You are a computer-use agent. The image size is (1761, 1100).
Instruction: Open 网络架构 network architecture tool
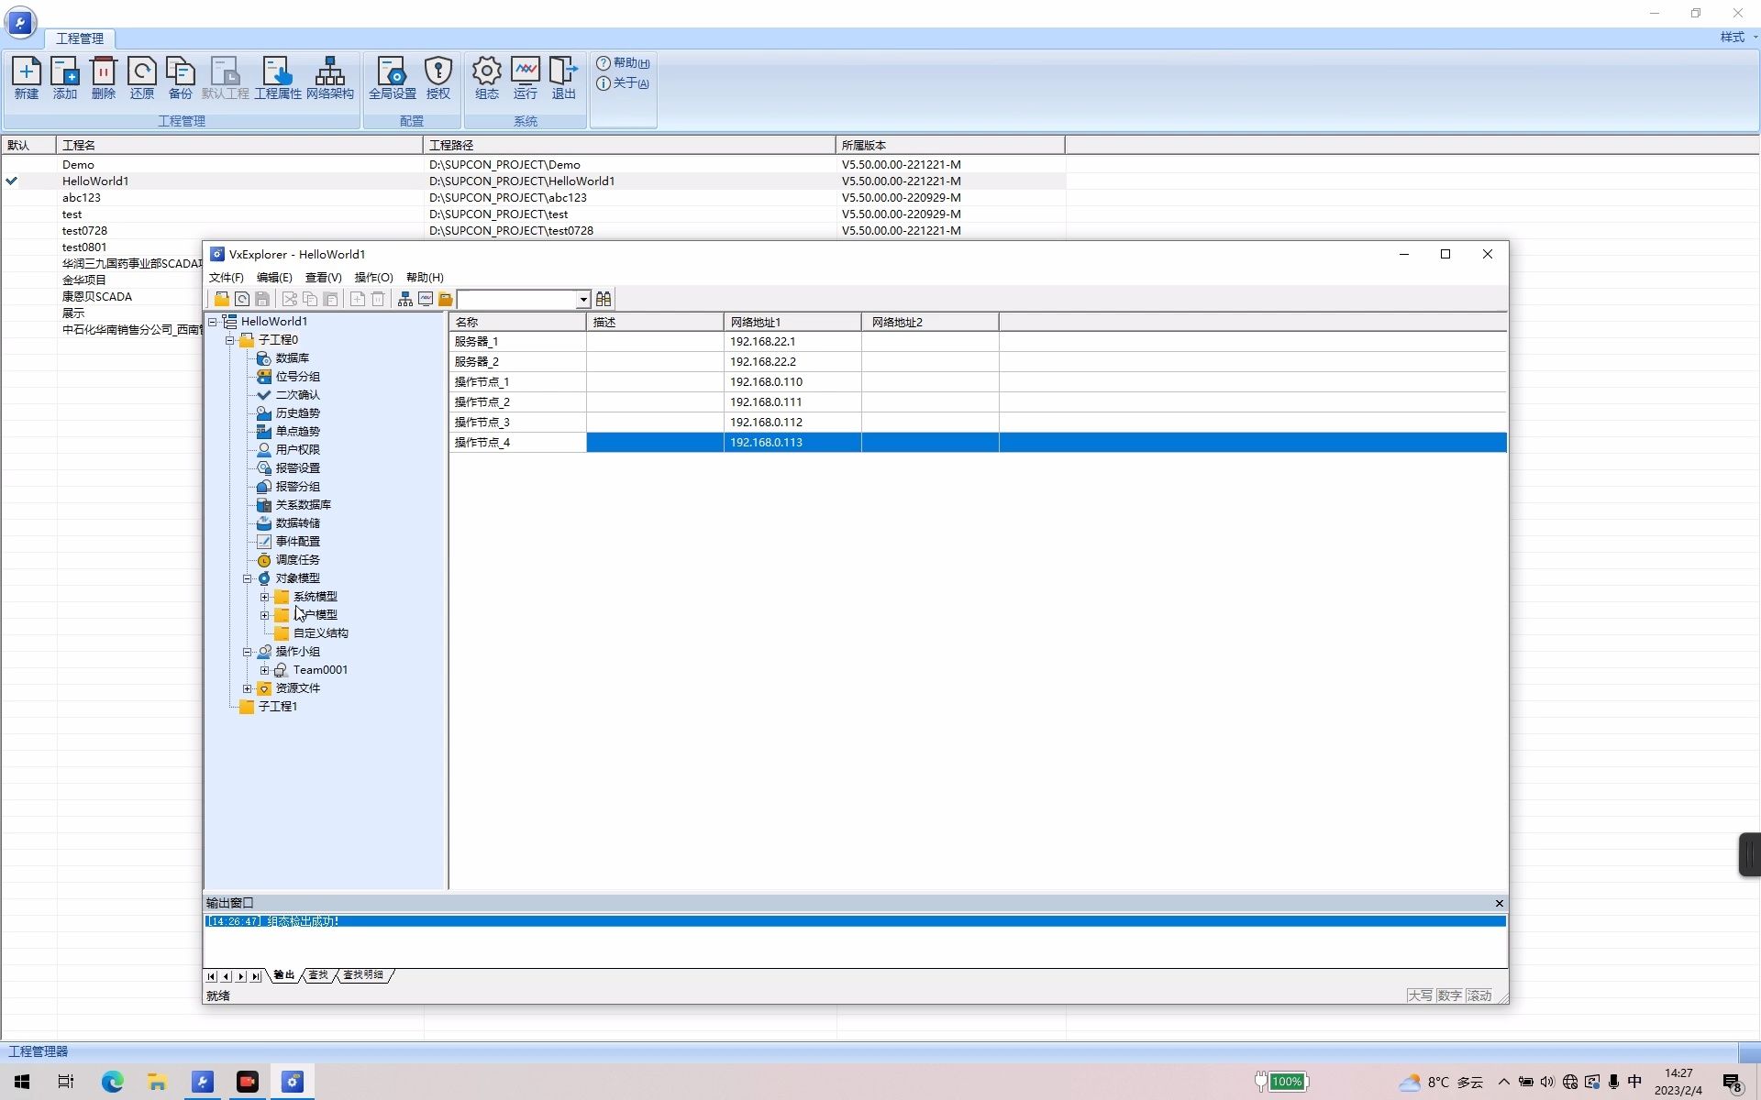tap(329, 77)
